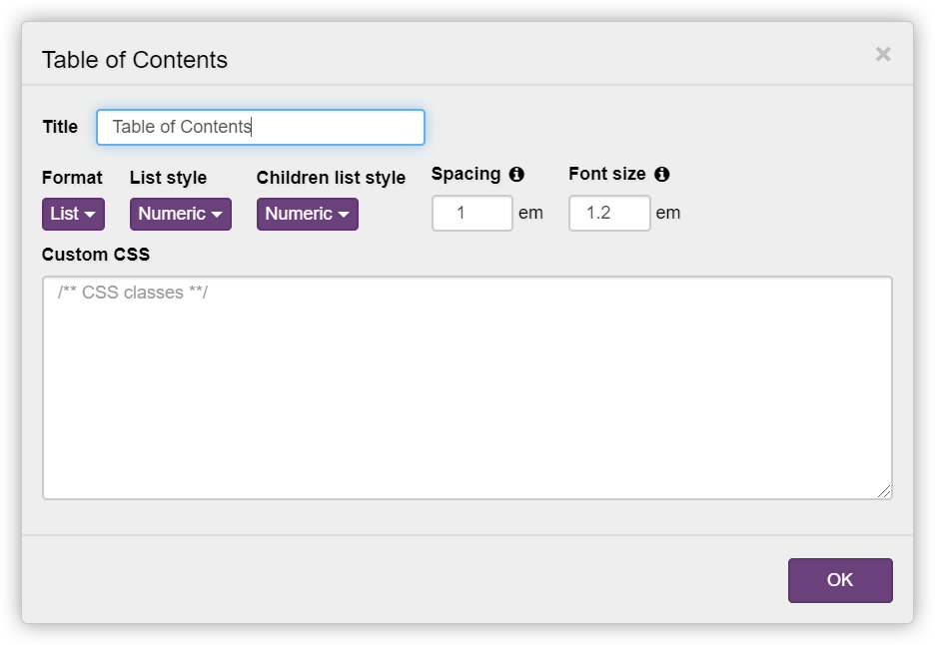Close the Table of Contents dialog
935x645 pixels.
coord(883,55)
